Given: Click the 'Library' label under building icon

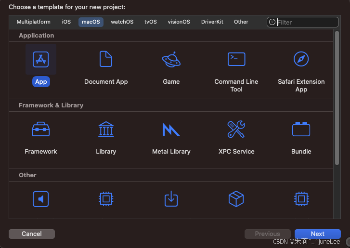Looking at the screenshot, I should tap(106, 151).
